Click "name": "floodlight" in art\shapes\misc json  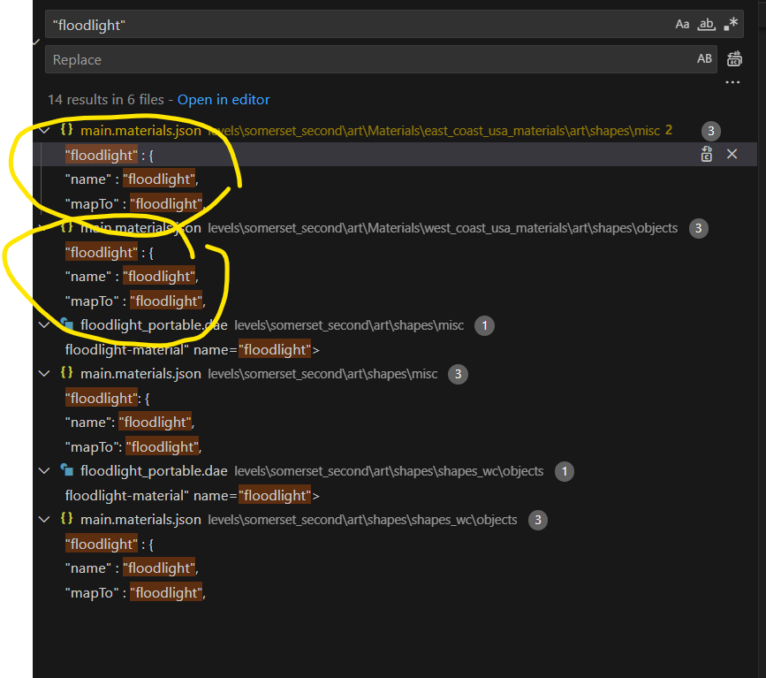point(130,423)
